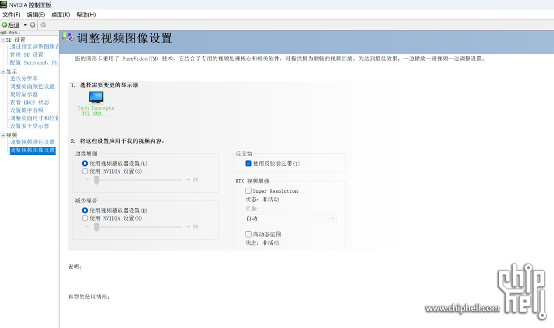Open the 桌面(K) menu
The width and height of the screenshot is (554, 328).
click(61, 15)
